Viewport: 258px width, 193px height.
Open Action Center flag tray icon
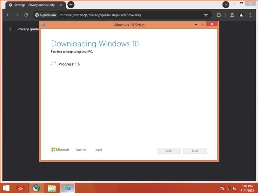pyautogui.click(x=222, y=188)
